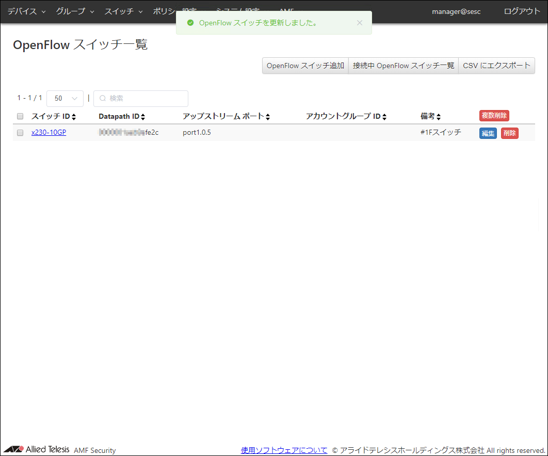This screenshot has height=456, width=548.
Task: Click 削除 button for x230-10GP
Action: coord(509,133)
